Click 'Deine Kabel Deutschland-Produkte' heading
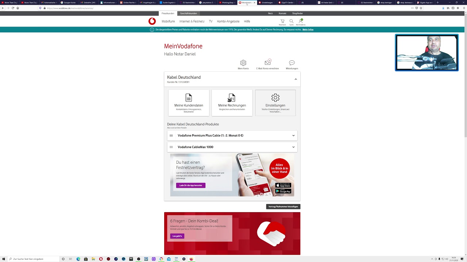 click(193, 124)
